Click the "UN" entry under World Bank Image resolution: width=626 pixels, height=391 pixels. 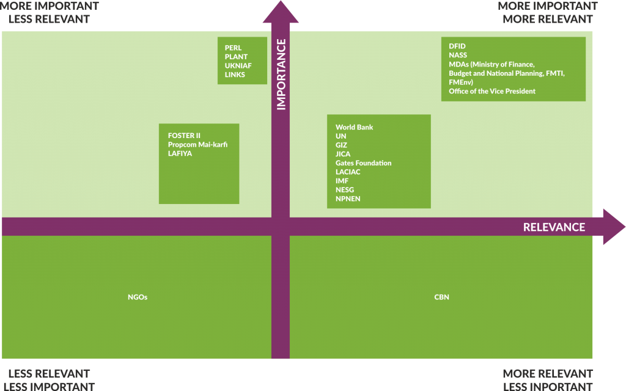[x=341, y=136]
